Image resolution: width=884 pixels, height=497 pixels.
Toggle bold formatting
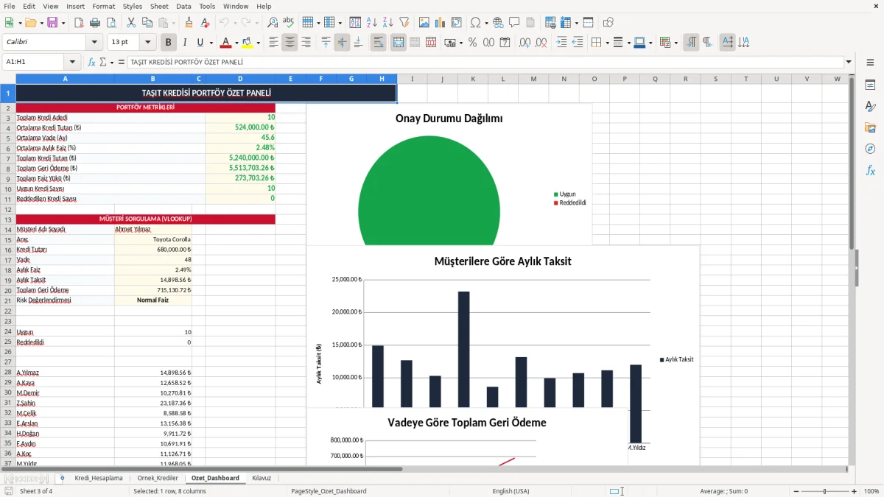[x=169, y=43]
